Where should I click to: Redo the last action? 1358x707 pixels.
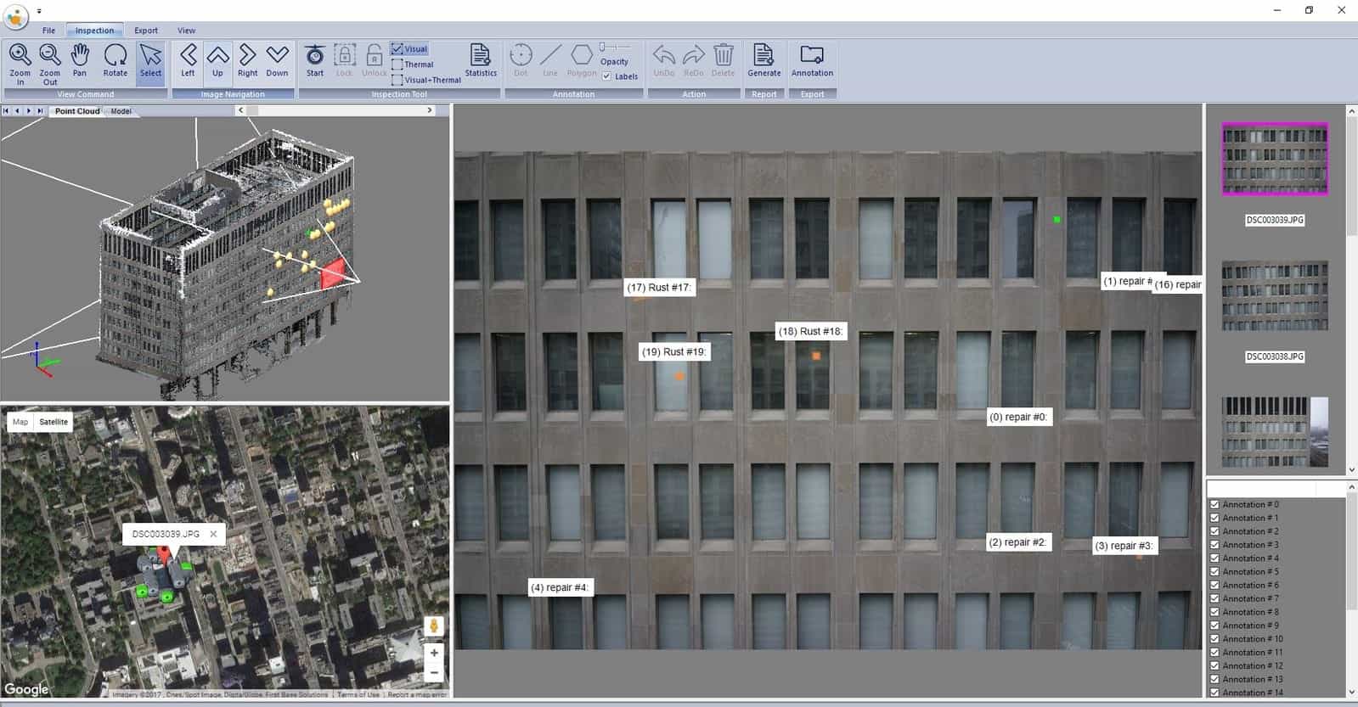click(x=694, y=61)
